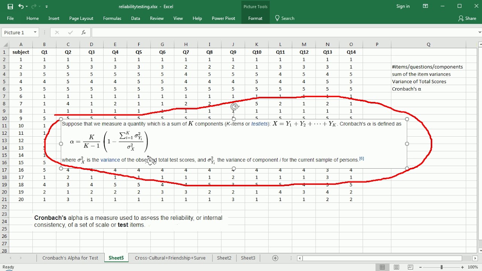This screenshot has width=482, height=271.
Task: Switch to Normal view icon
Action: pyautogui.click(x=382, y=267)
